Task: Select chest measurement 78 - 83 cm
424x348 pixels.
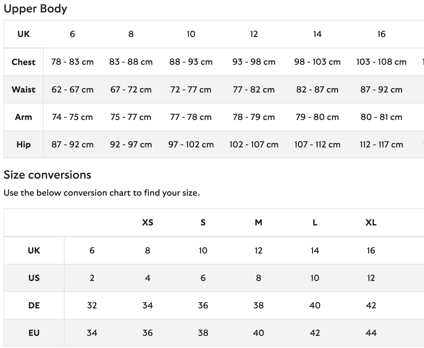Action: coord(72,62)
